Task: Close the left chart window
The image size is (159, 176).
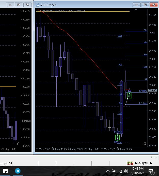Action: click(x=27, y=5)
